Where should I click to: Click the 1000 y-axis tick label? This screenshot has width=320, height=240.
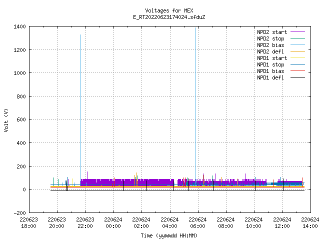(x=19, y=73)
